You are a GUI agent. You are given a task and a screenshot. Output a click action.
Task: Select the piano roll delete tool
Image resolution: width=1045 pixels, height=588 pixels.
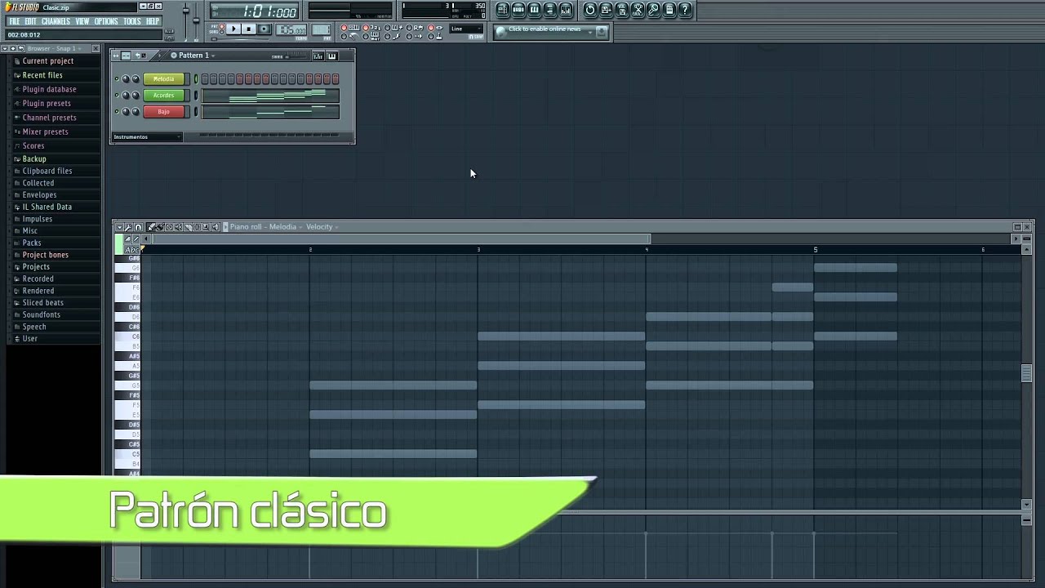point(169,227)
